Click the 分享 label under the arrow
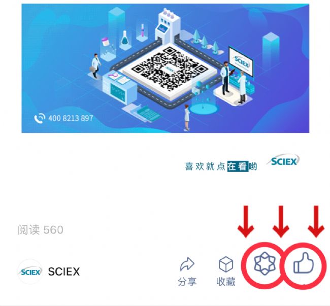 click(x=187, y=282)
